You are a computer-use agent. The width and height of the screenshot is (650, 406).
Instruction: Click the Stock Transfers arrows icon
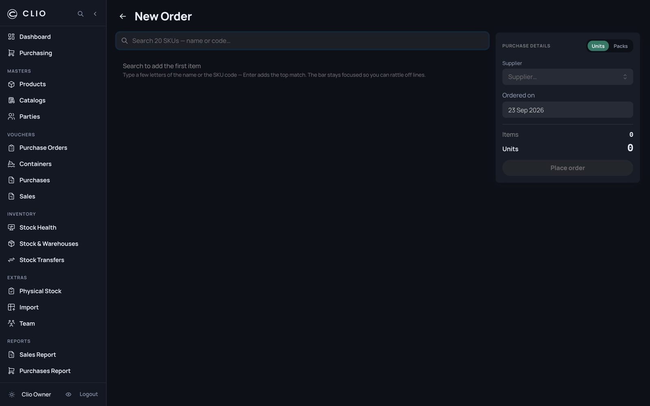point(11,260)
